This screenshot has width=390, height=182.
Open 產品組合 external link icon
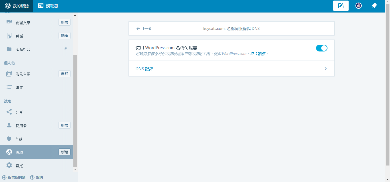coord(65,49)
